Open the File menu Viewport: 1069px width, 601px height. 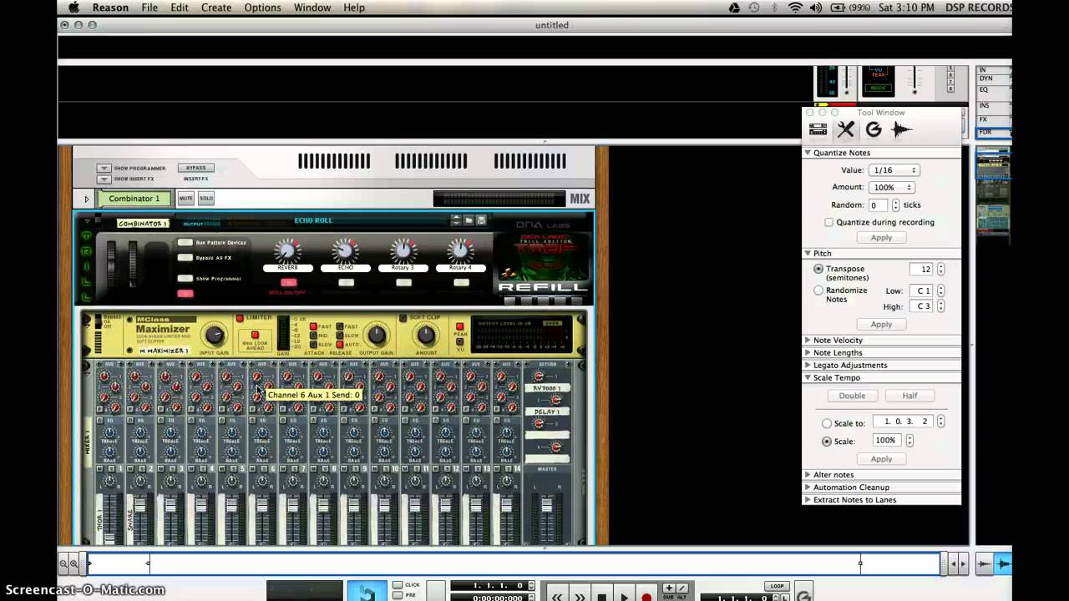tap(149, 8)
